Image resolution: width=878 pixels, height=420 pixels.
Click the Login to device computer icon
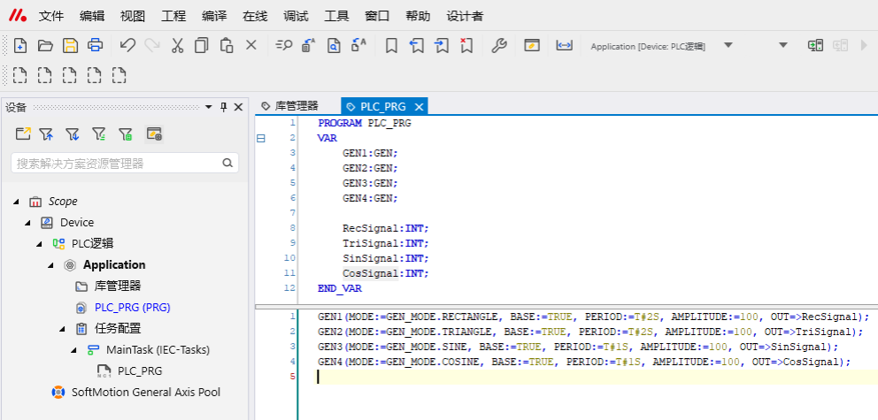point(815,46)
